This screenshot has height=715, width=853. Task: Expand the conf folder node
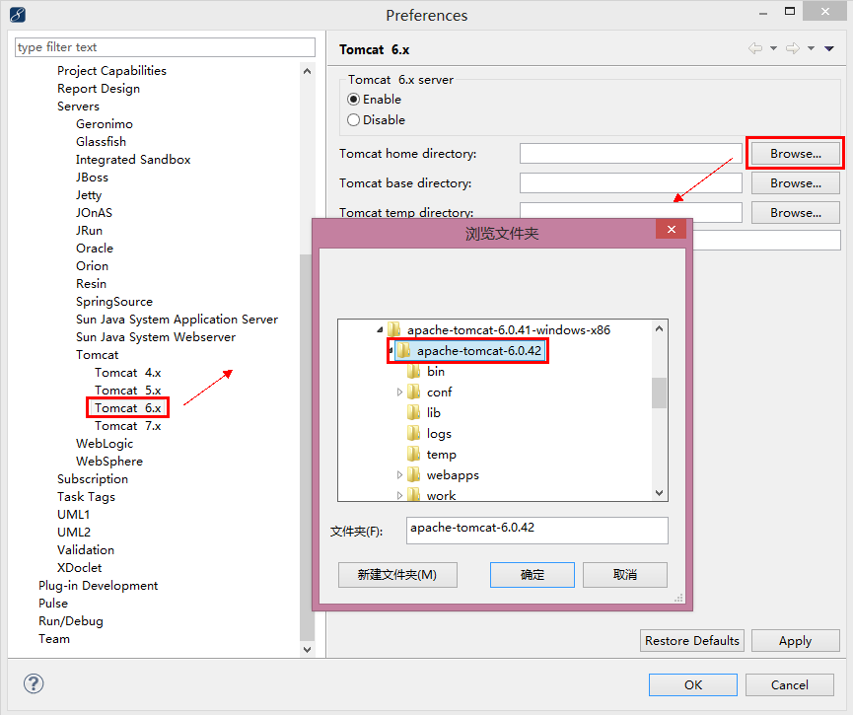point(399,393)
